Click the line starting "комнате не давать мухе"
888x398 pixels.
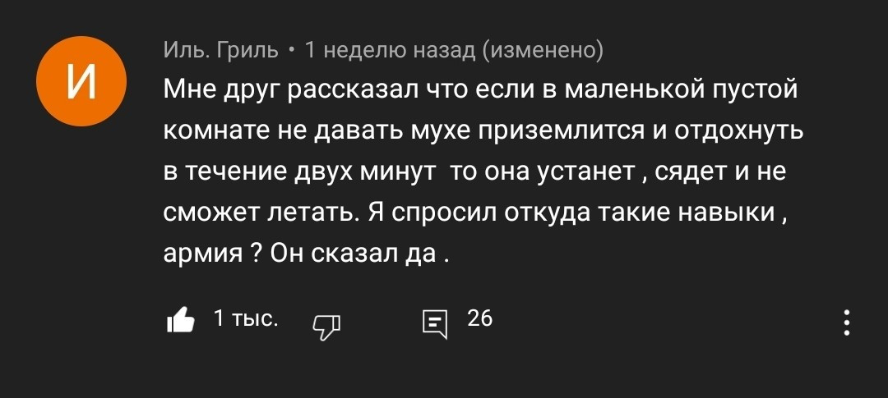click(x=483, y=130)
